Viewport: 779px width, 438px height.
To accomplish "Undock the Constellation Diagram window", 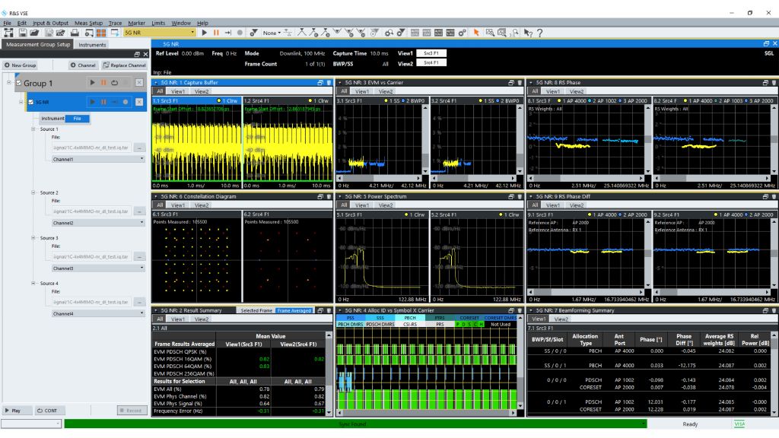I will click(x=320, y=197).
